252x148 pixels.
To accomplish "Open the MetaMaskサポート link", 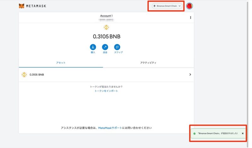I will pyautogui.click(x=110, y=128).
